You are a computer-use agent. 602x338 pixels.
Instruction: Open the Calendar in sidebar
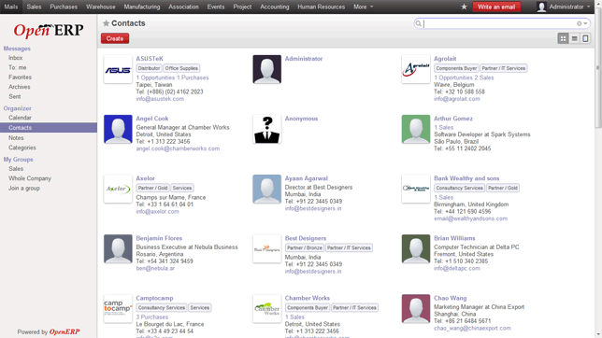coord(20,118)
